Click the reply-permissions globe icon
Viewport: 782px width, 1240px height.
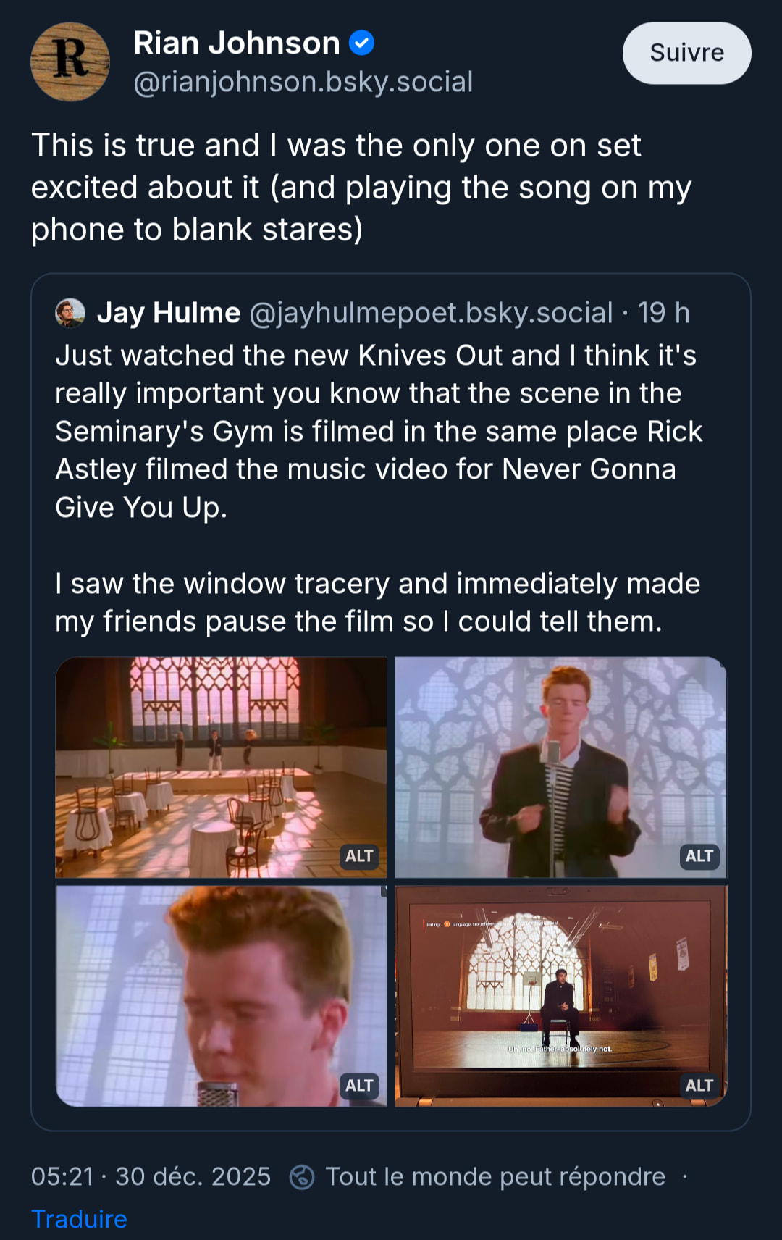coord(302,1177)
